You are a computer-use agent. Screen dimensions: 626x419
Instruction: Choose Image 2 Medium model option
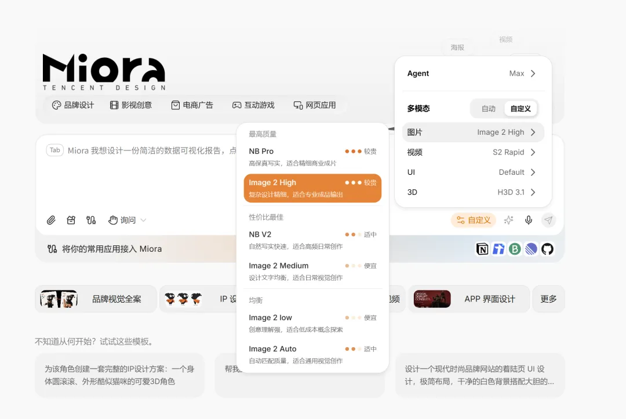pyautogui.click(x=312, y=271)
